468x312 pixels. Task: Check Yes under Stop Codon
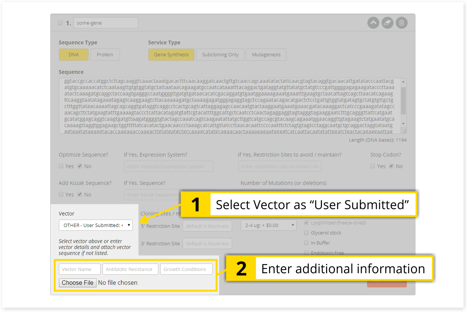[x=373, y=166]
